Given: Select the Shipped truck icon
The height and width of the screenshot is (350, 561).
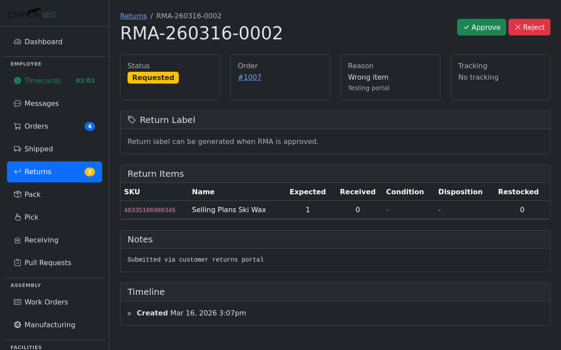Looking at the screenshot, I should click(x=17, y=149).
